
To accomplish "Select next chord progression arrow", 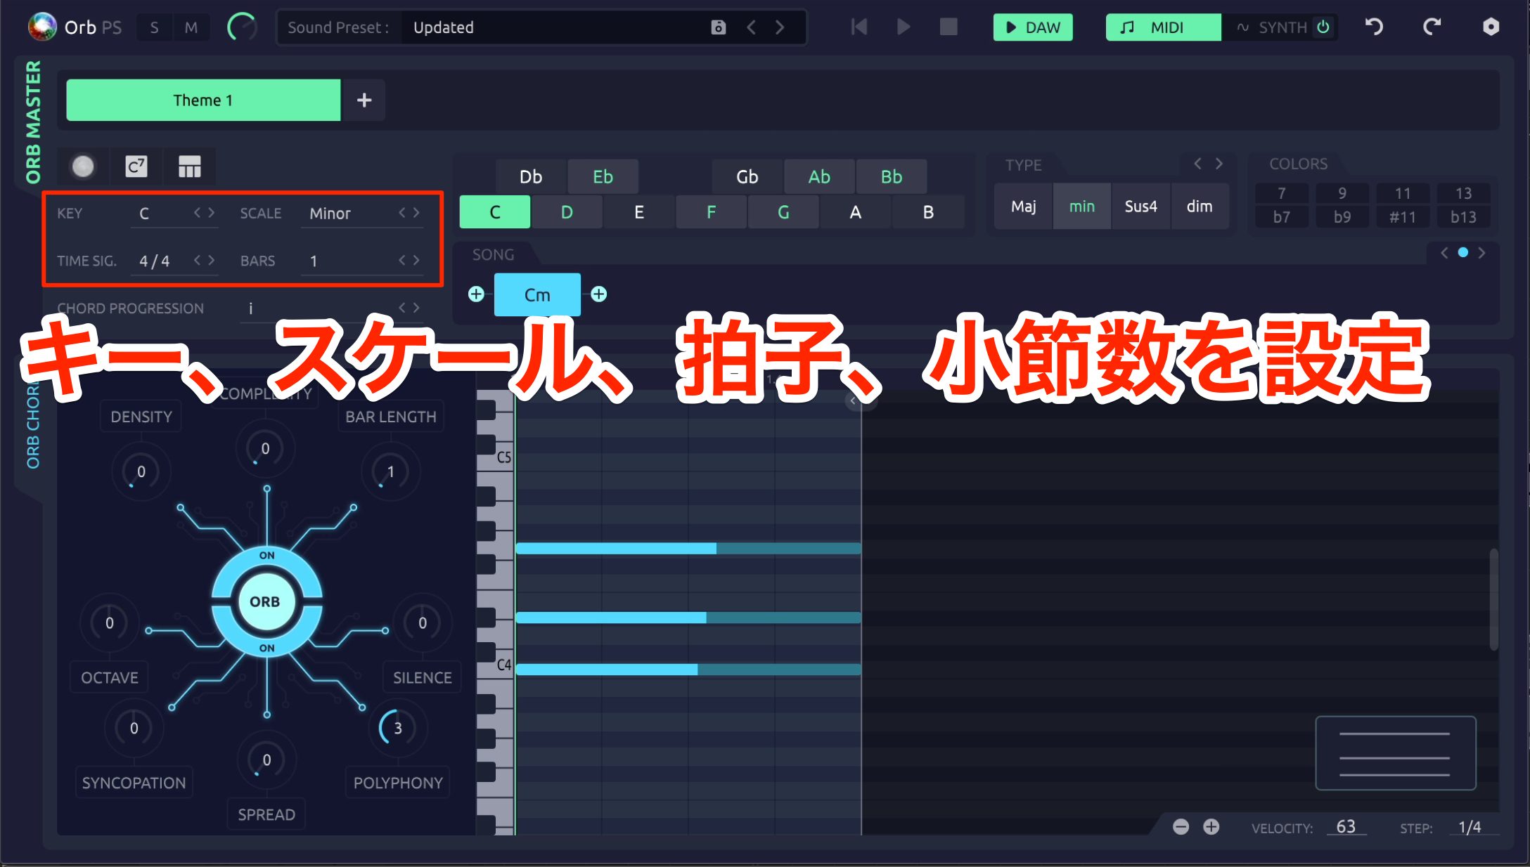I will coord(416,308).
